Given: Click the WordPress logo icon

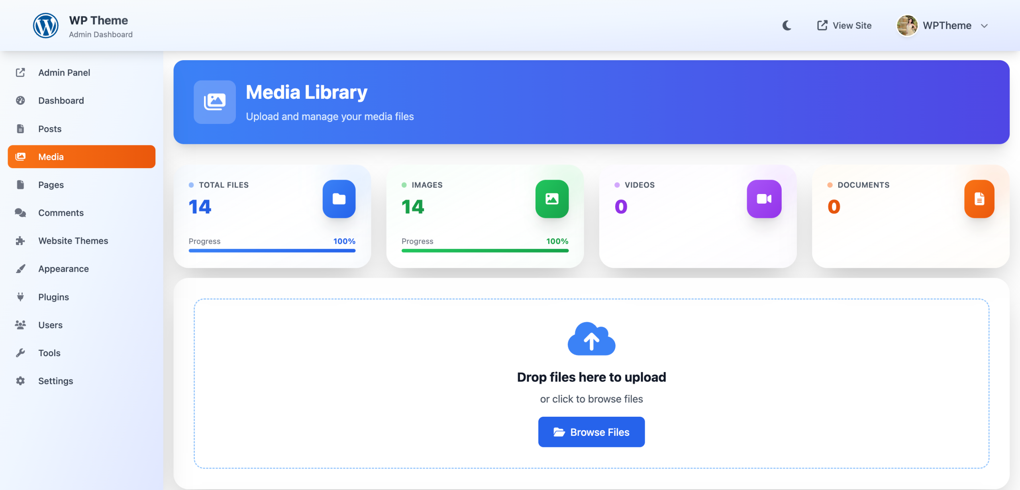Looking at the screenshot, I should [x=45, y=25].
